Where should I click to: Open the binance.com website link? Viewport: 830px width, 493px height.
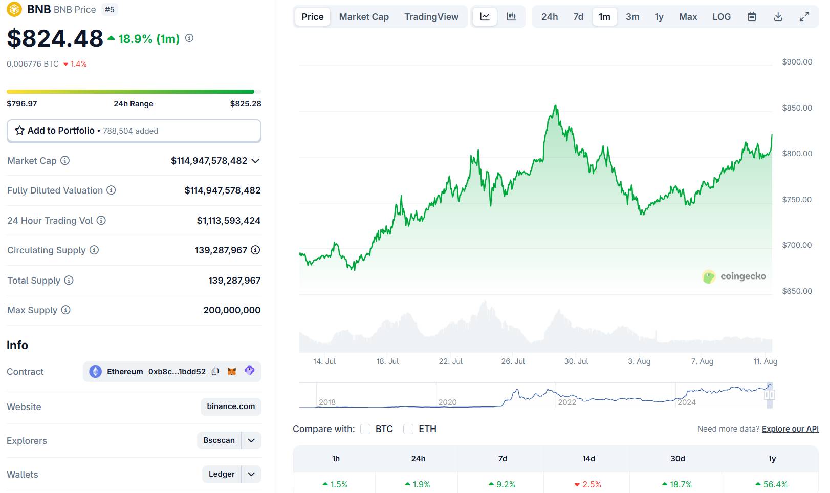pyautogui.click(x=231, y=406)
